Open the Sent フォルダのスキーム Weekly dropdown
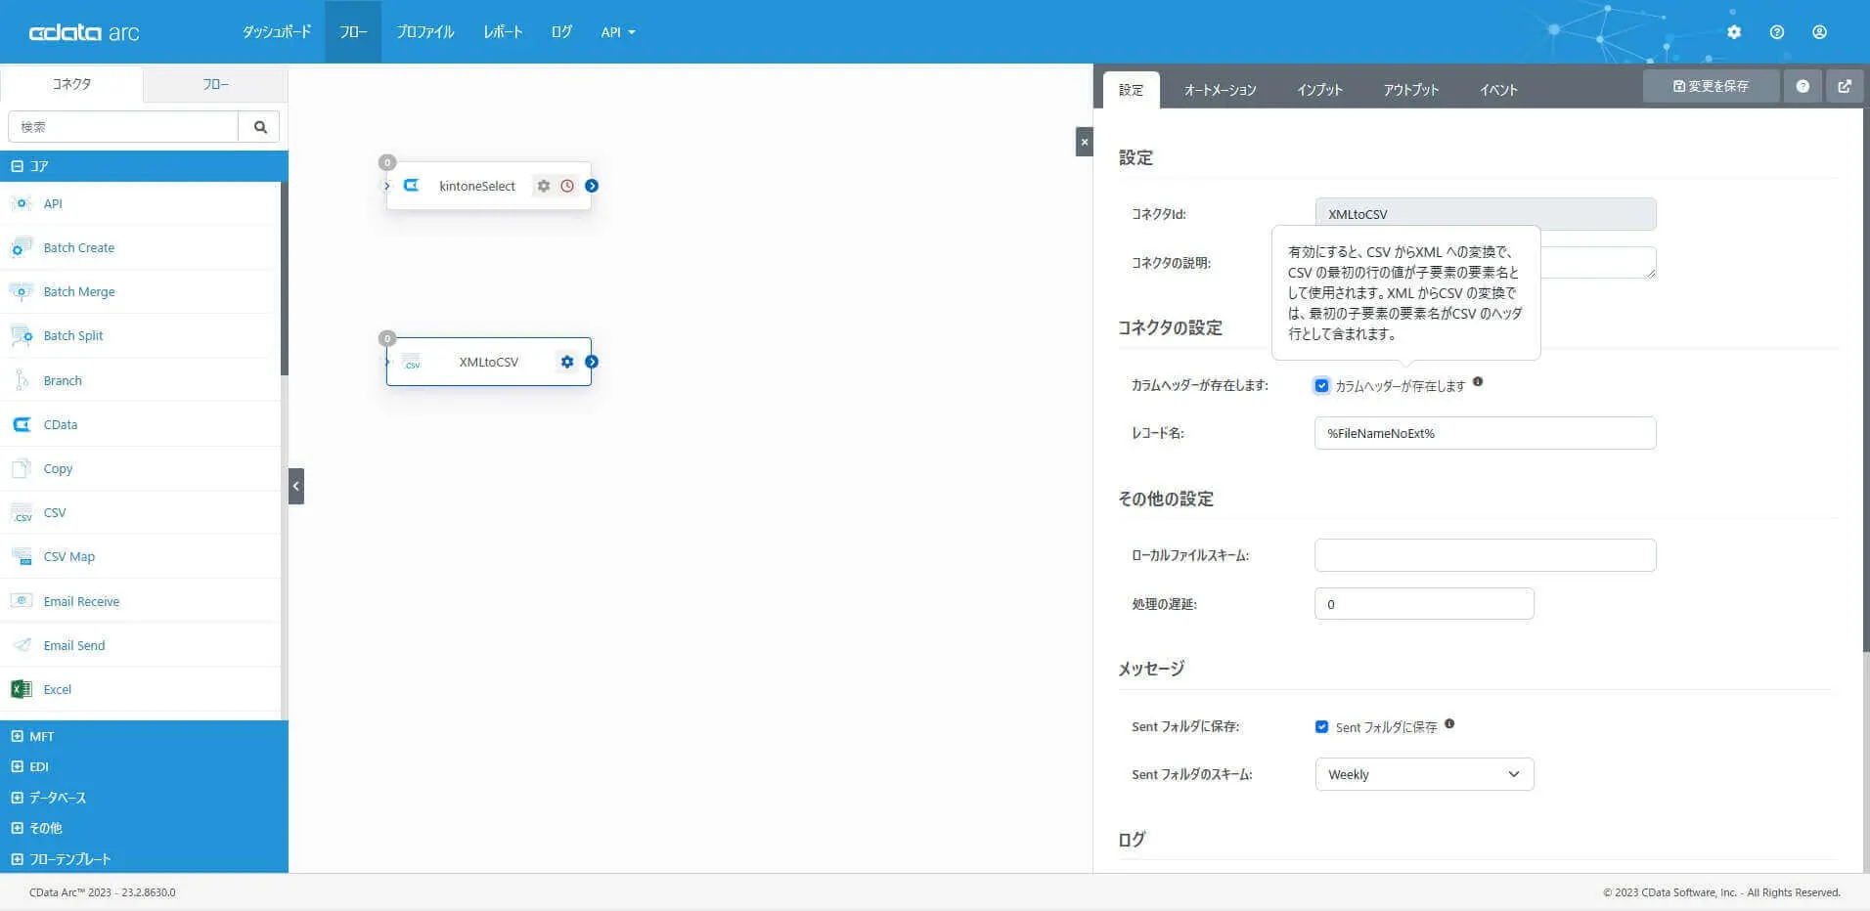This screenshot has height=911, width=1870. (x=1424, y=774)
